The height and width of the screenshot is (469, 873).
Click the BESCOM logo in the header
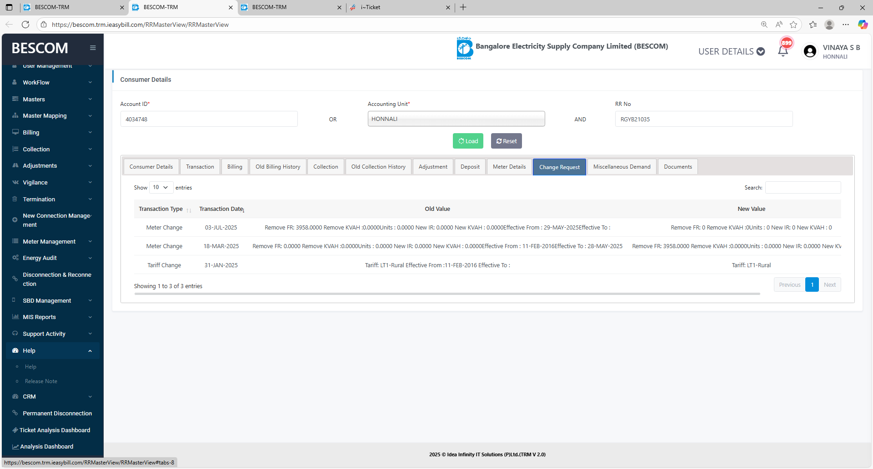tap(465, 48)
